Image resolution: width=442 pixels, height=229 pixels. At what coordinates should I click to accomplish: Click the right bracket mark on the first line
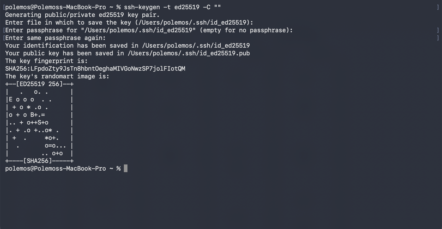(438, 7)
